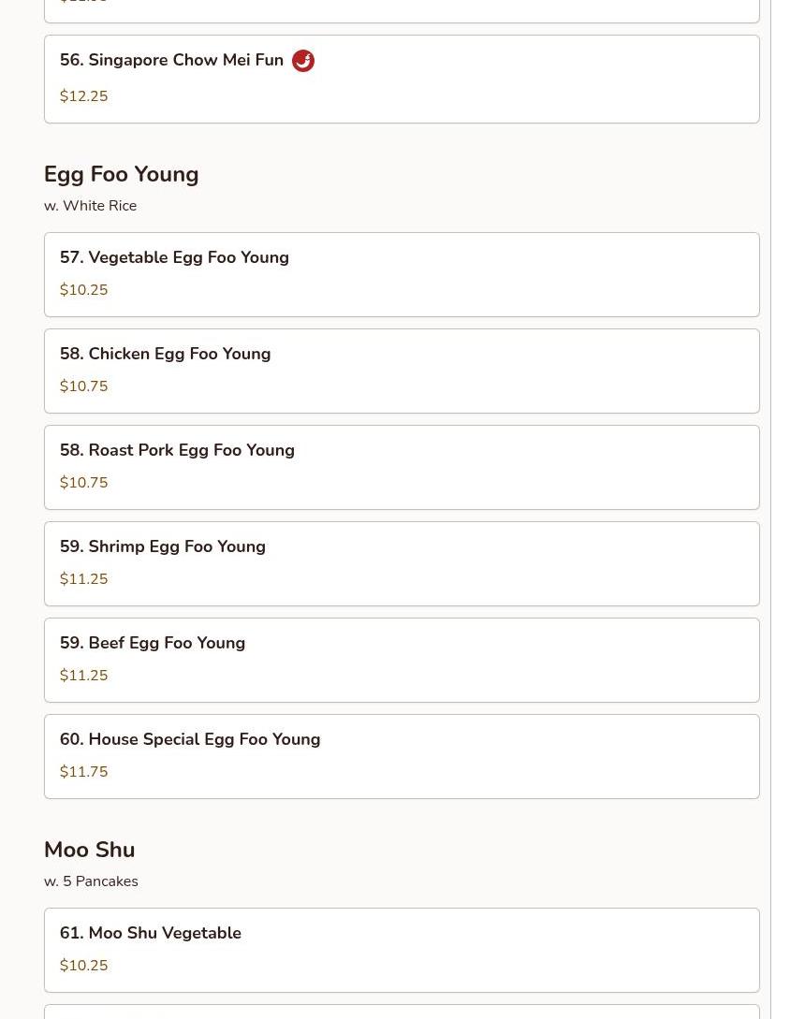Screen dimensions: 790x1019
Task: Click the $10.75 price under Roast Pork Egg Foo Young
Action: pos(84,482)
